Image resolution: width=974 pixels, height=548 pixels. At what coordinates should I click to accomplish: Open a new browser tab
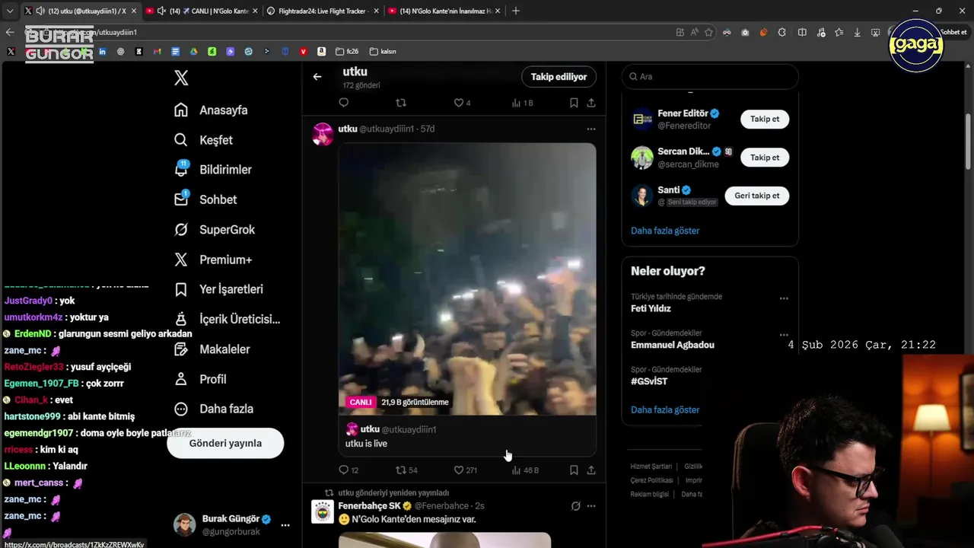pos(516,11)
